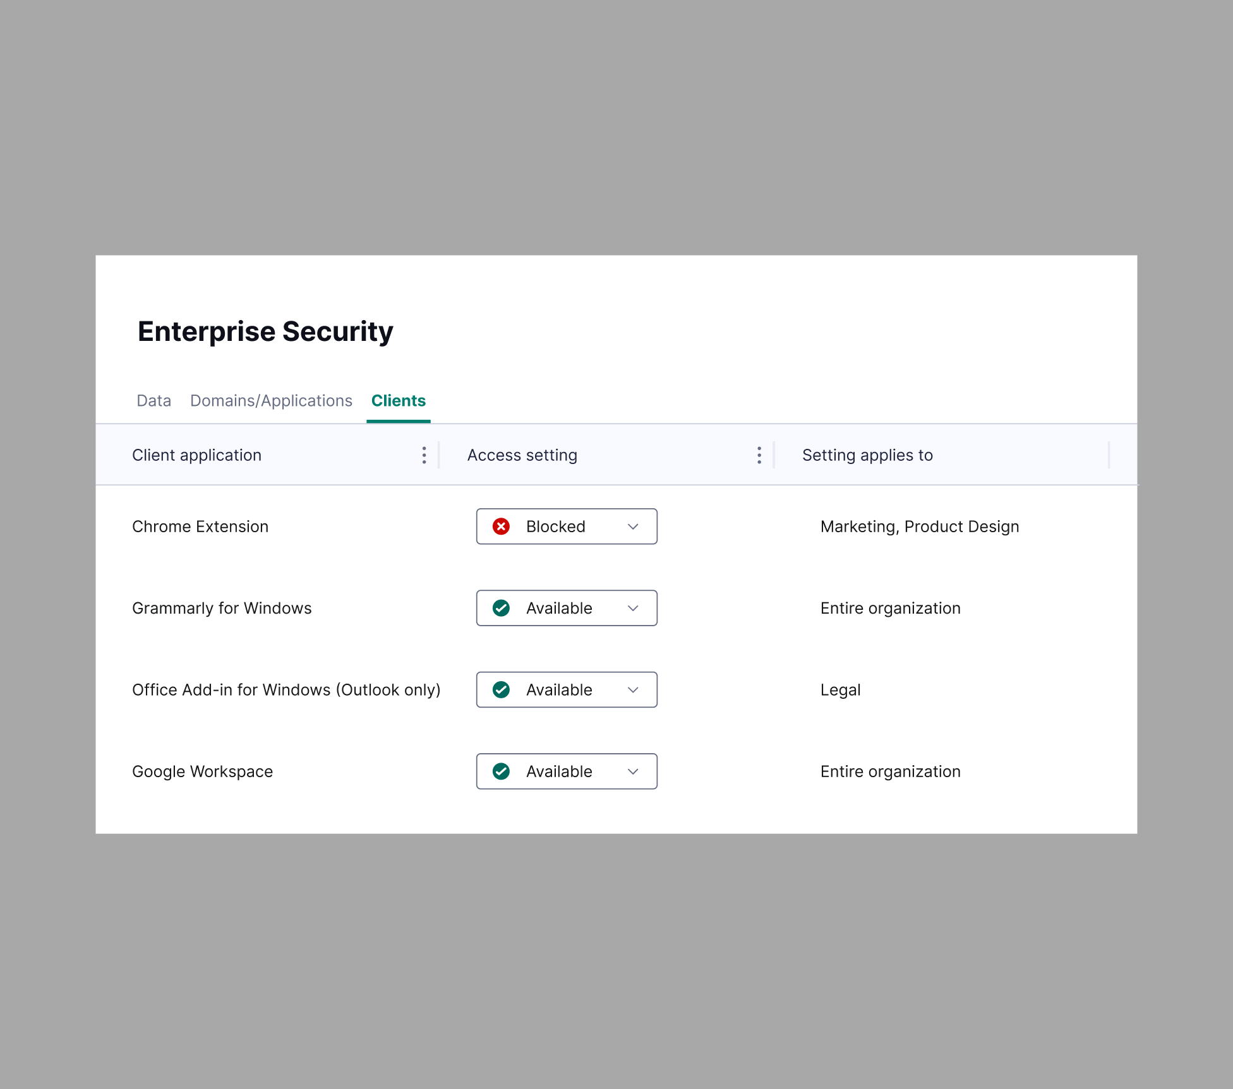The image size is (1233, 1089).
Task: Expand the Available dropdown for Grammarly for Windows
Action: [x=634, y=608]
